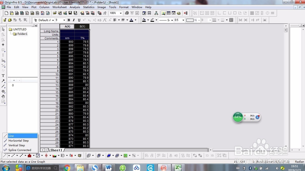Open the font size 9 dropdown
Image resolution: width=305 pixels, height=171 pixels.
click(x=64, y=20)
